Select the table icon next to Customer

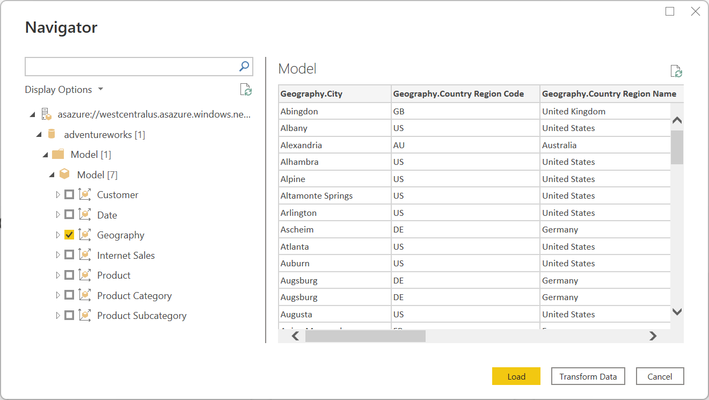(85, 194)
